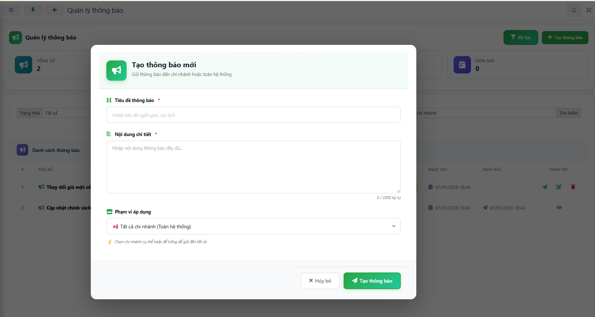Image resolution: width=595 pixels, height=317 pixels.
Task: Toggle fullscreen with the expand icon
Action: coord(588,10)
